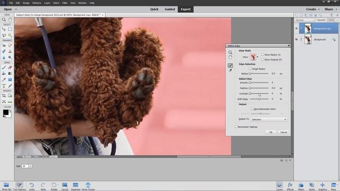
Task: Select the Blur tool
Action: coord(4,57)
